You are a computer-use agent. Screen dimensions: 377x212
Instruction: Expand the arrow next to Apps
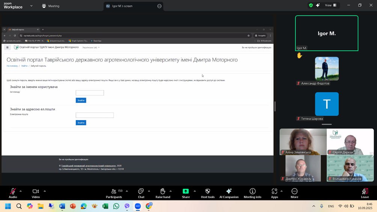point(281,191)
